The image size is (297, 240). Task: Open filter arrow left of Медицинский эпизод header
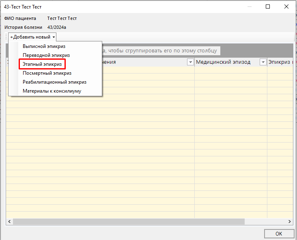190,62
